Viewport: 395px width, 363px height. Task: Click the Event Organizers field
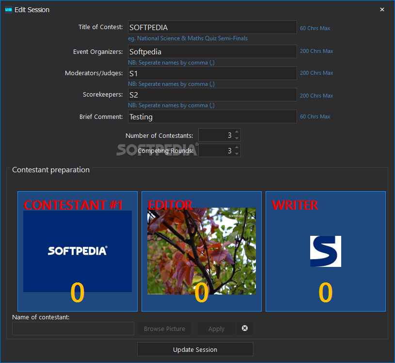point(212,51)
